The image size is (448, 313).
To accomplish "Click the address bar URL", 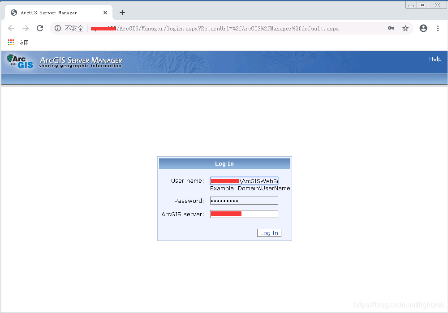I will pos(214,29).
